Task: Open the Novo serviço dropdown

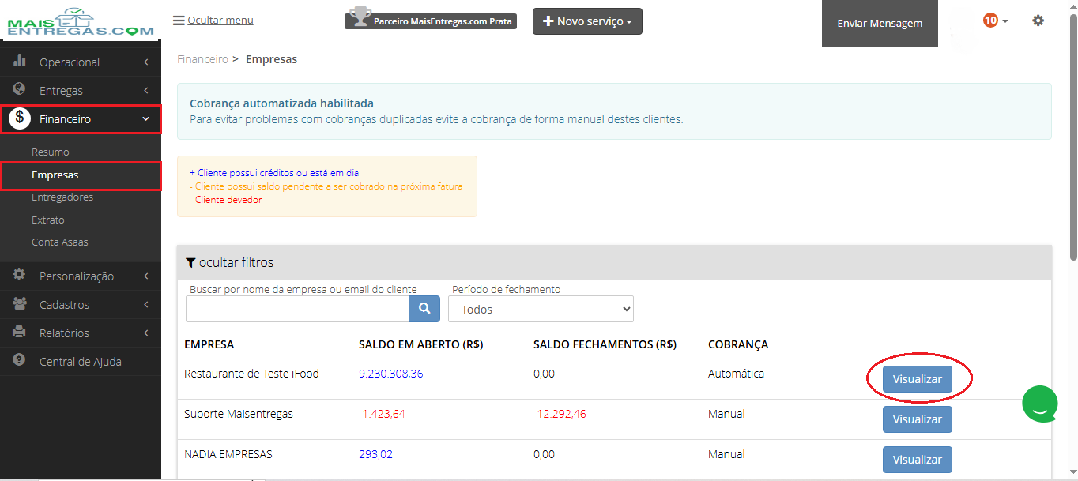Action: tap(587, 21)
